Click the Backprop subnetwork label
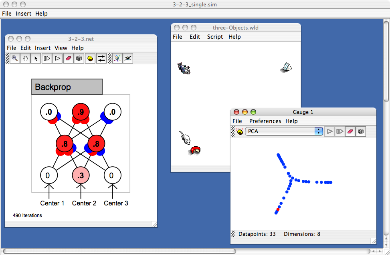The height and width of the screenshot is (255, 390). coord(67,87)
